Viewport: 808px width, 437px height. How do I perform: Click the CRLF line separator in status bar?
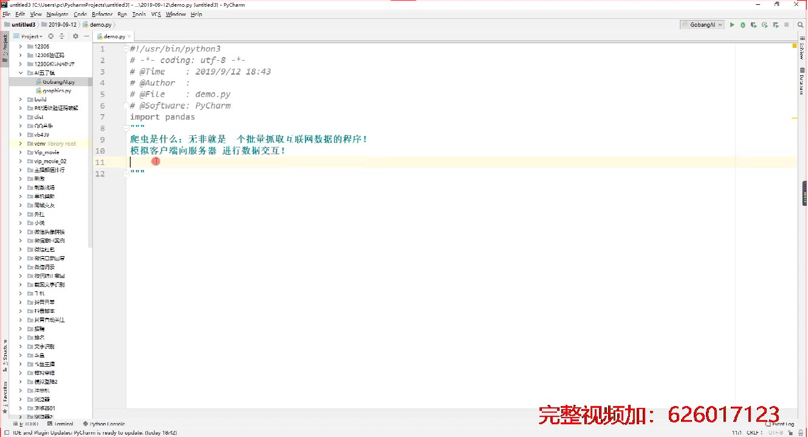point(754,433)
